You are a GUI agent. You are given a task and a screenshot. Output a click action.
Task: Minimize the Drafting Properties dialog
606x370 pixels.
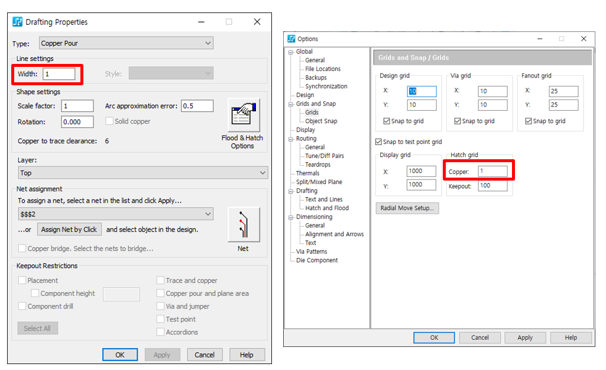[x=201, y=22]
